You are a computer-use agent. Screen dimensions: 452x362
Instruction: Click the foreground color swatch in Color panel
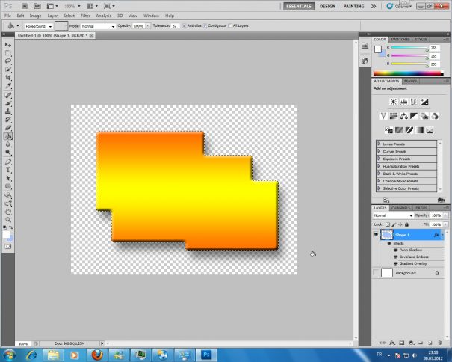click(378, 49)
